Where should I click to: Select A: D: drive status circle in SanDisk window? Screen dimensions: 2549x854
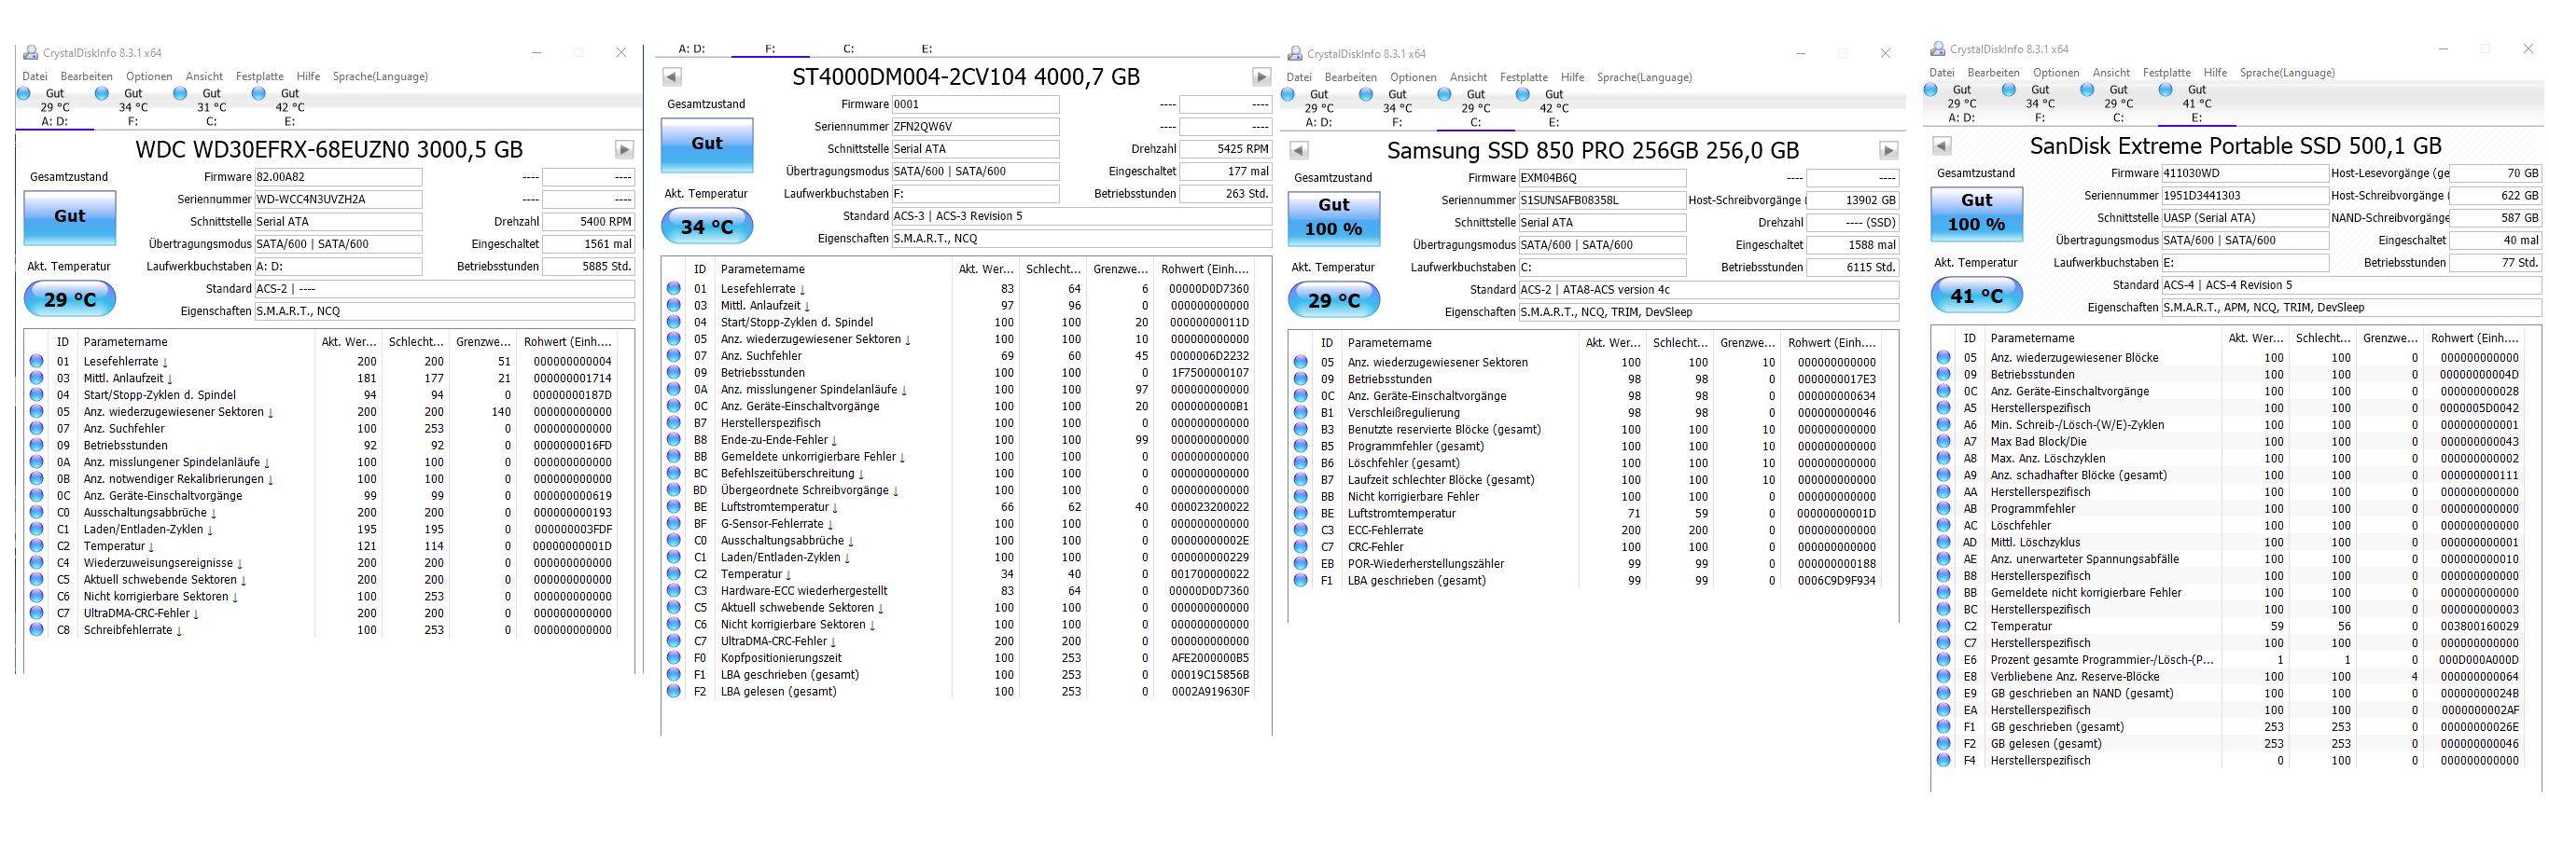(1930, 90)
